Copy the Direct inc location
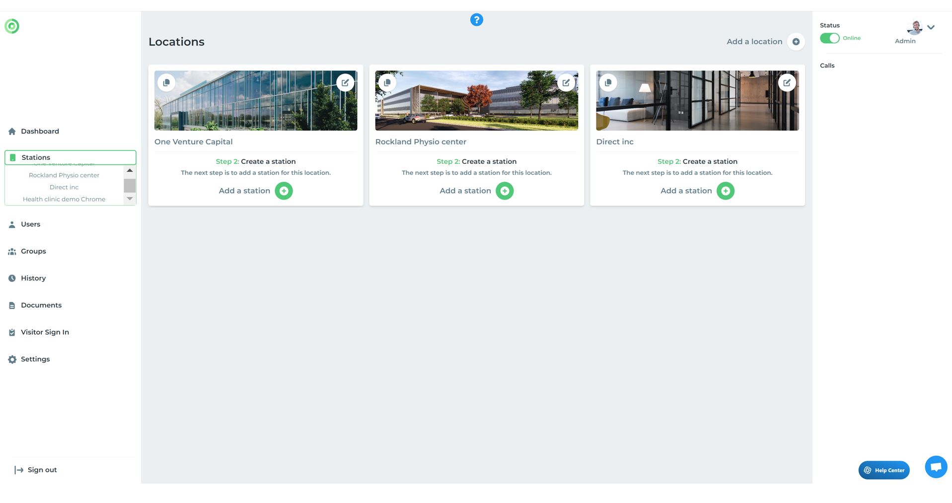952x503 pixels. pos(608,82)
